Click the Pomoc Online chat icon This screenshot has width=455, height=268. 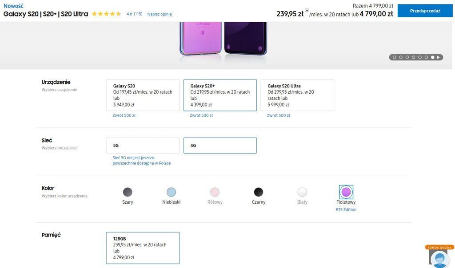tap(439, 258)
